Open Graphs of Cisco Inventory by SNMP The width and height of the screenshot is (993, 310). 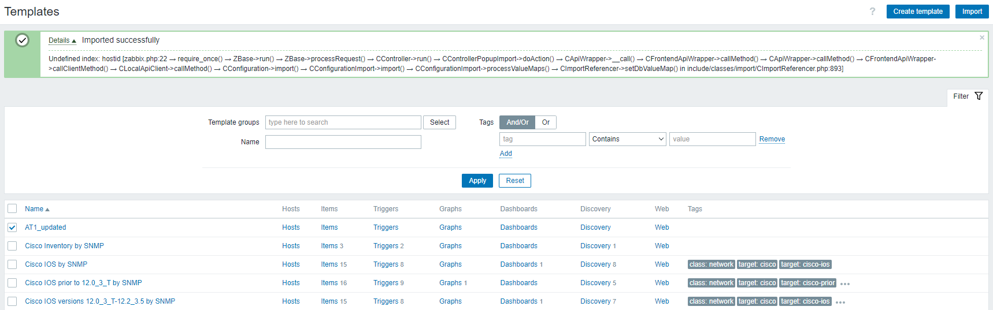click(450, 246)
